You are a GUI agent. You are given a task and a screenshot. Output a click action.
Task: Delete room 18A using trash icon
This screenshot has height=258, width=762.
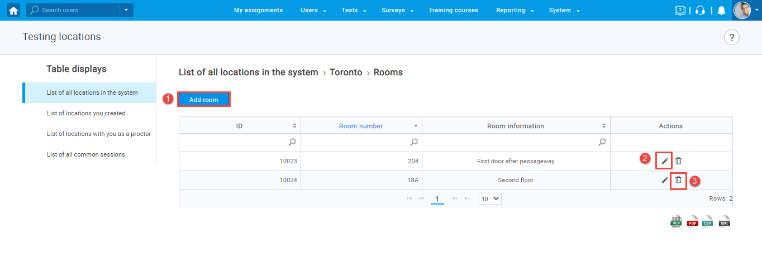678,180
